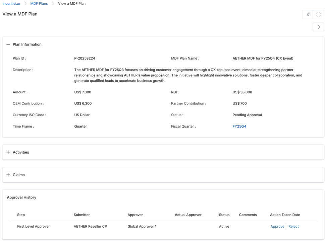Image resolution: width=329 pixels, height=242 pixels.
Task: Click the Pending Approval status value
Action: click(247, 115)
